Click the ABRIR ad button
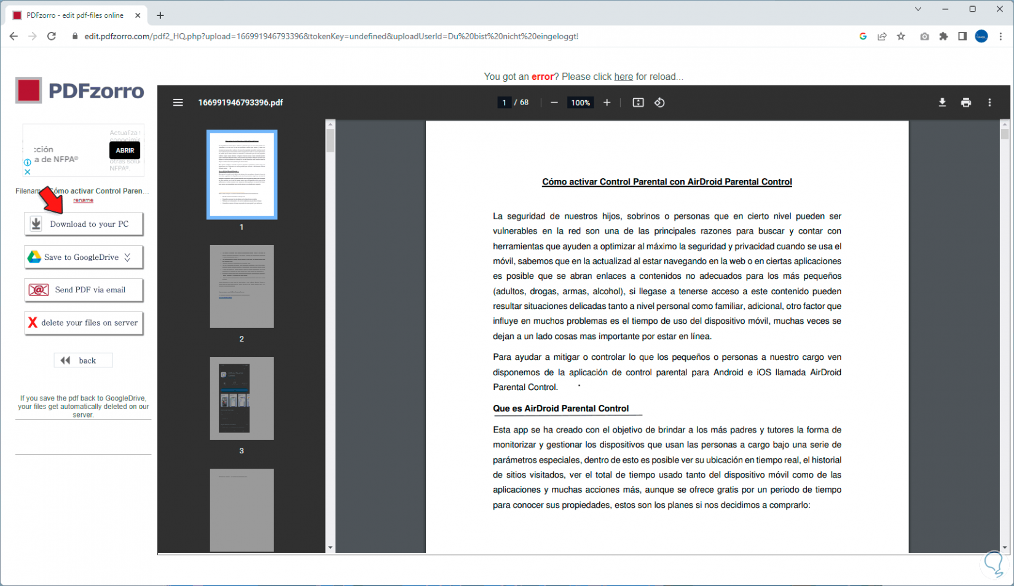This screenshot has width=1014, height=586. tap(125, 150)
